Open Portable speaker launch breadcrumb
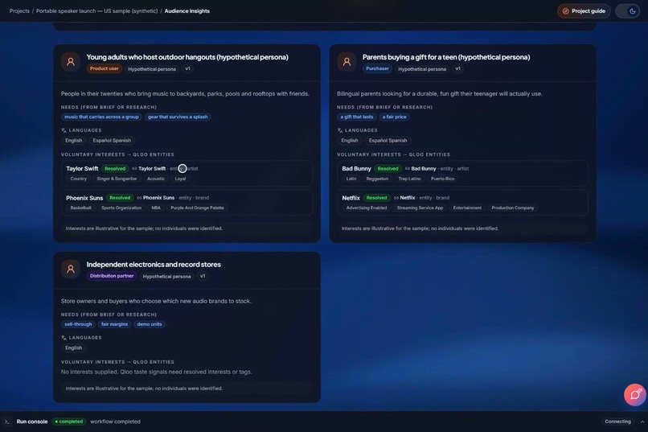 [96, 11]
